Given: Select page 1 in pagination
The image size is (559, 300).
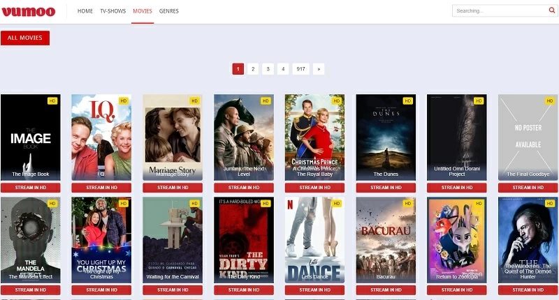Looking at the screenshot, I should point(238,69).
